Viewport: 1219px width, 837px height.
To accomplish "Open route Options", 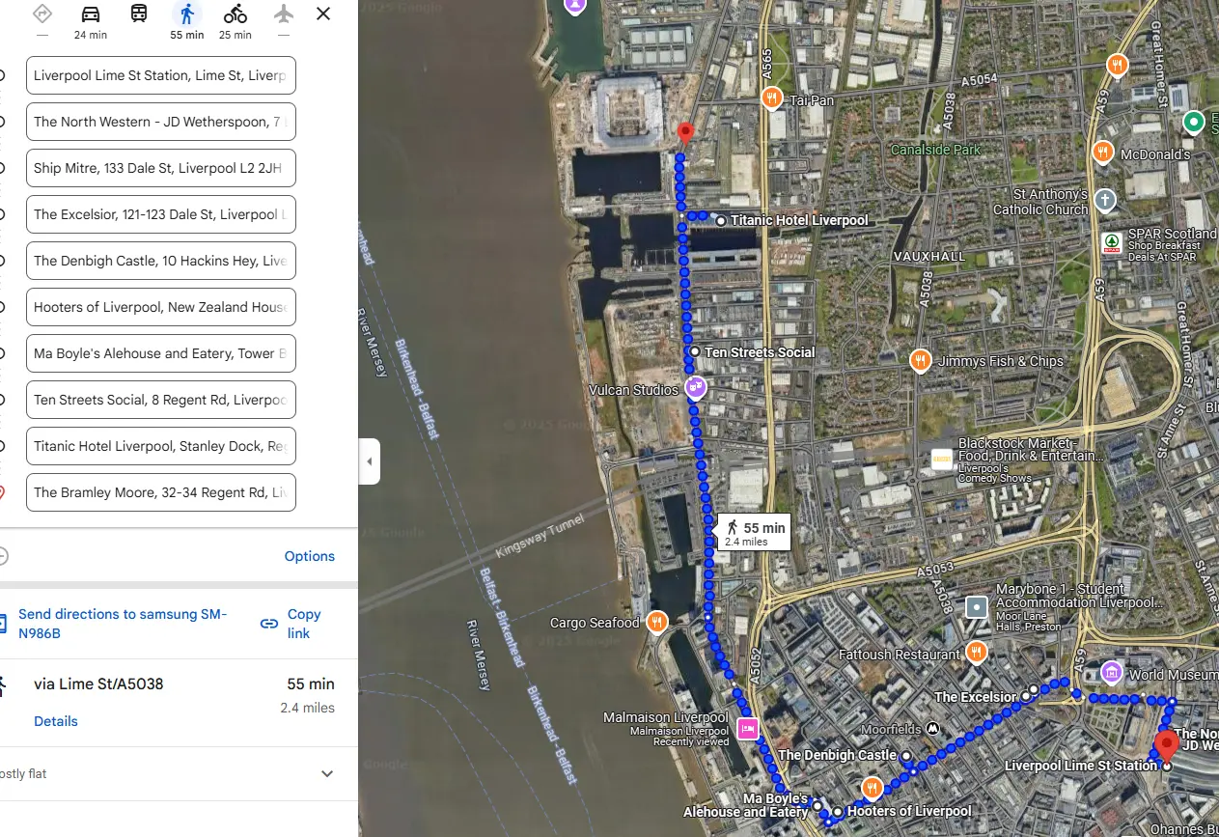I will tap(310, 556).
